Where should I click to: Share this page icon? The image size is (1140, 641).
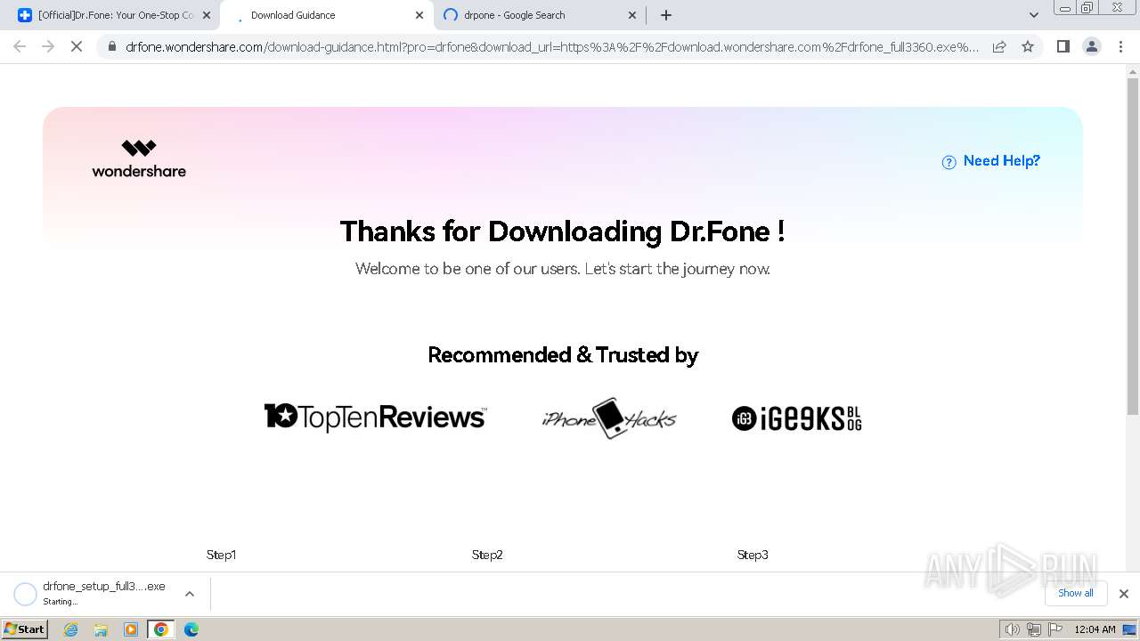(999, 46)
